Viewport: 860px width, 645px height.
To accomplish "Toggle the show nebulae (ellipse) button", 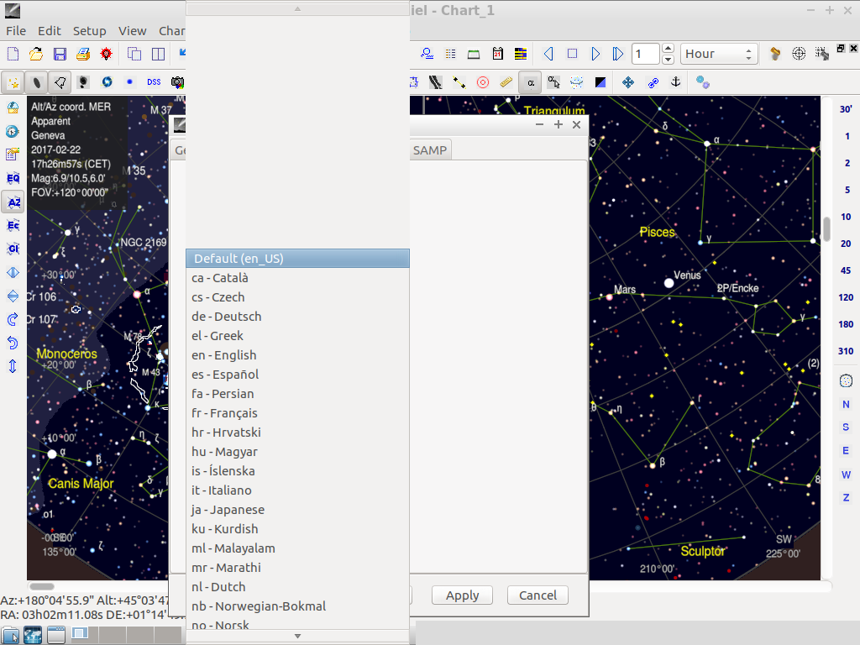I will (x=36, y=82).
